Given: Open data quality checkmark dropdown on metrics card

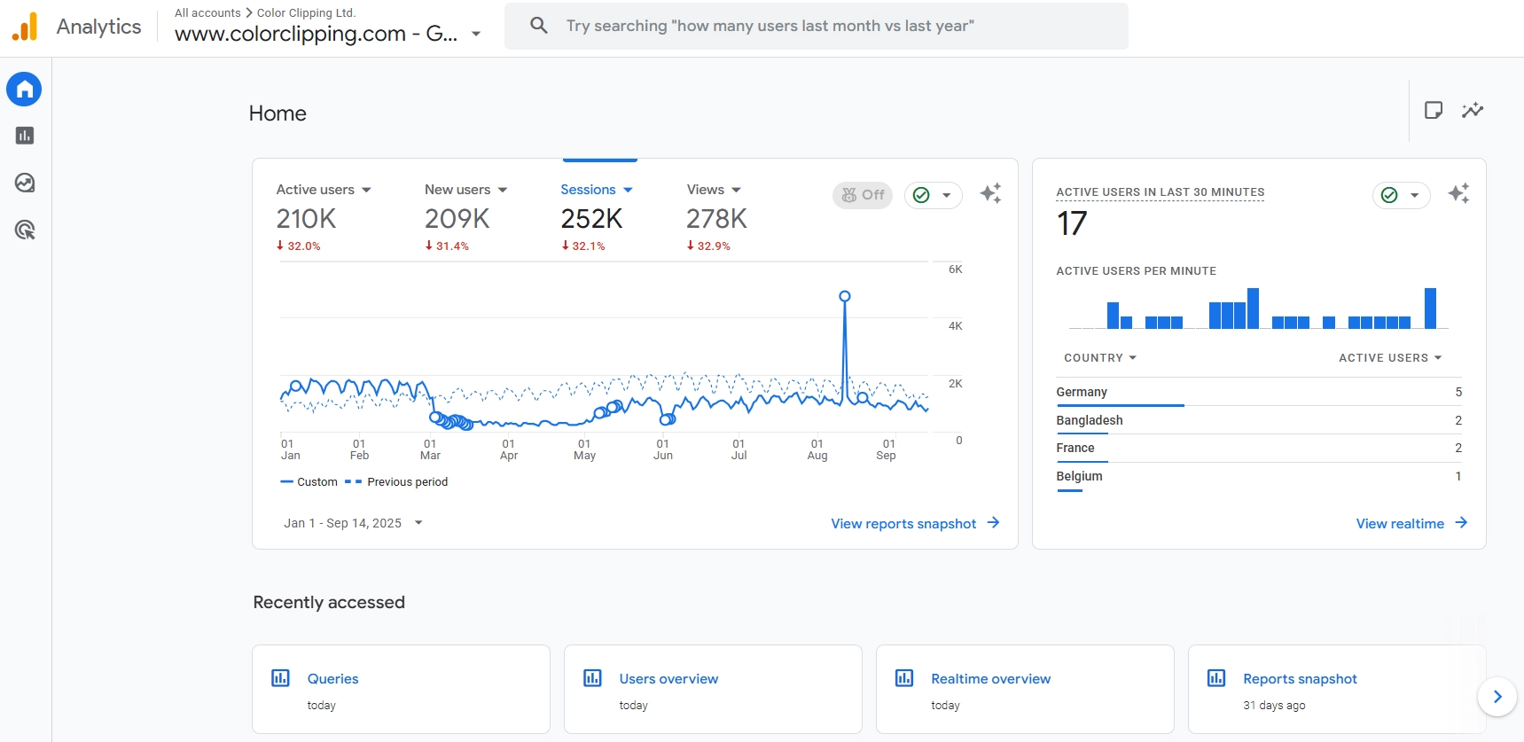Looking at the screenshot, I should pos(933,195).
